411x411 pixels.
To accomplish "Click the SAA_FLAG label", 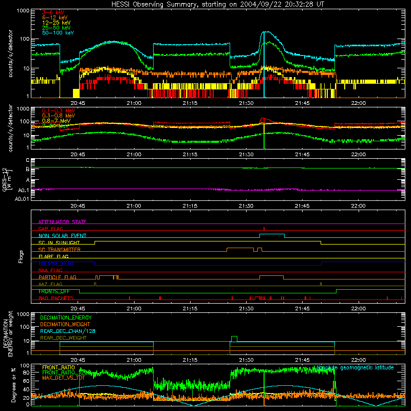I will [x=50, y=270].
